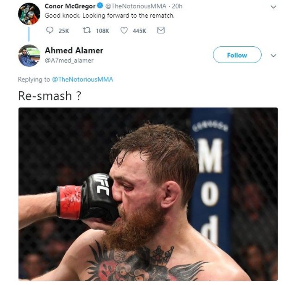Screen dimensions: 294x285
Task: Expand options chevron on Conor McGregor's tweet
Action: 273,7
